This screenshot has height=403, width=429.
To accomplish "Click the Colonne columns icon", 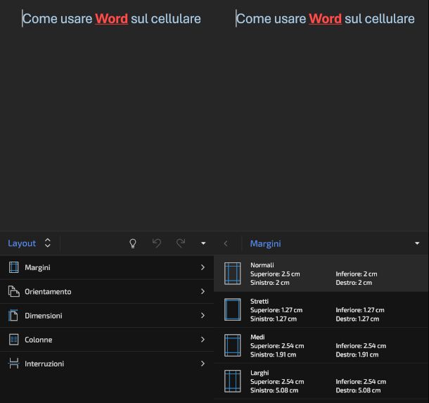I will tap(13, 340).
